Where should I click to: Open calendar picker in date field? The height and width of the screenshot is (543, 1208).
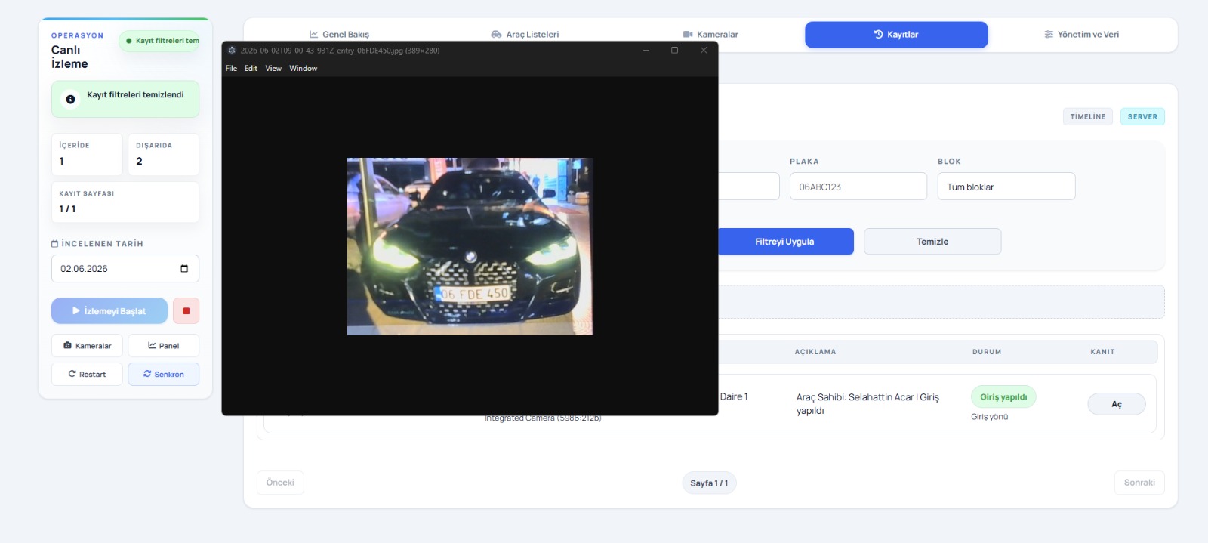[x=184, y=269]
